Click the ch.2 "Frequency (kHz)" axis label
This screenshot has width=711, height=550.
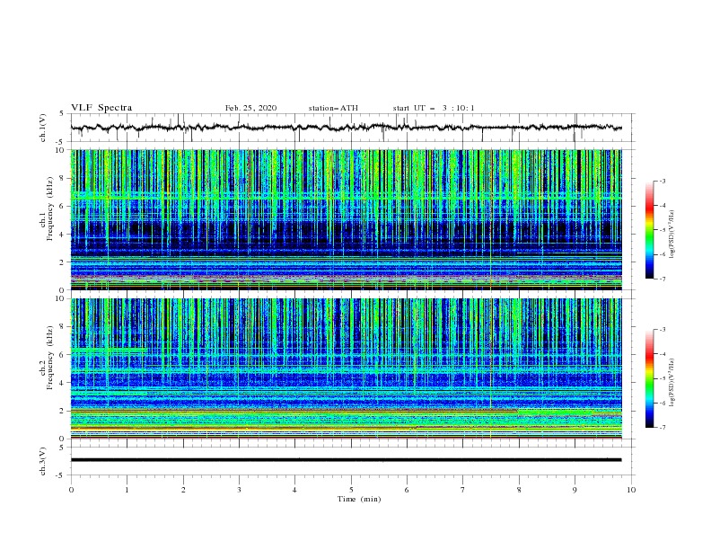[50, 358]
